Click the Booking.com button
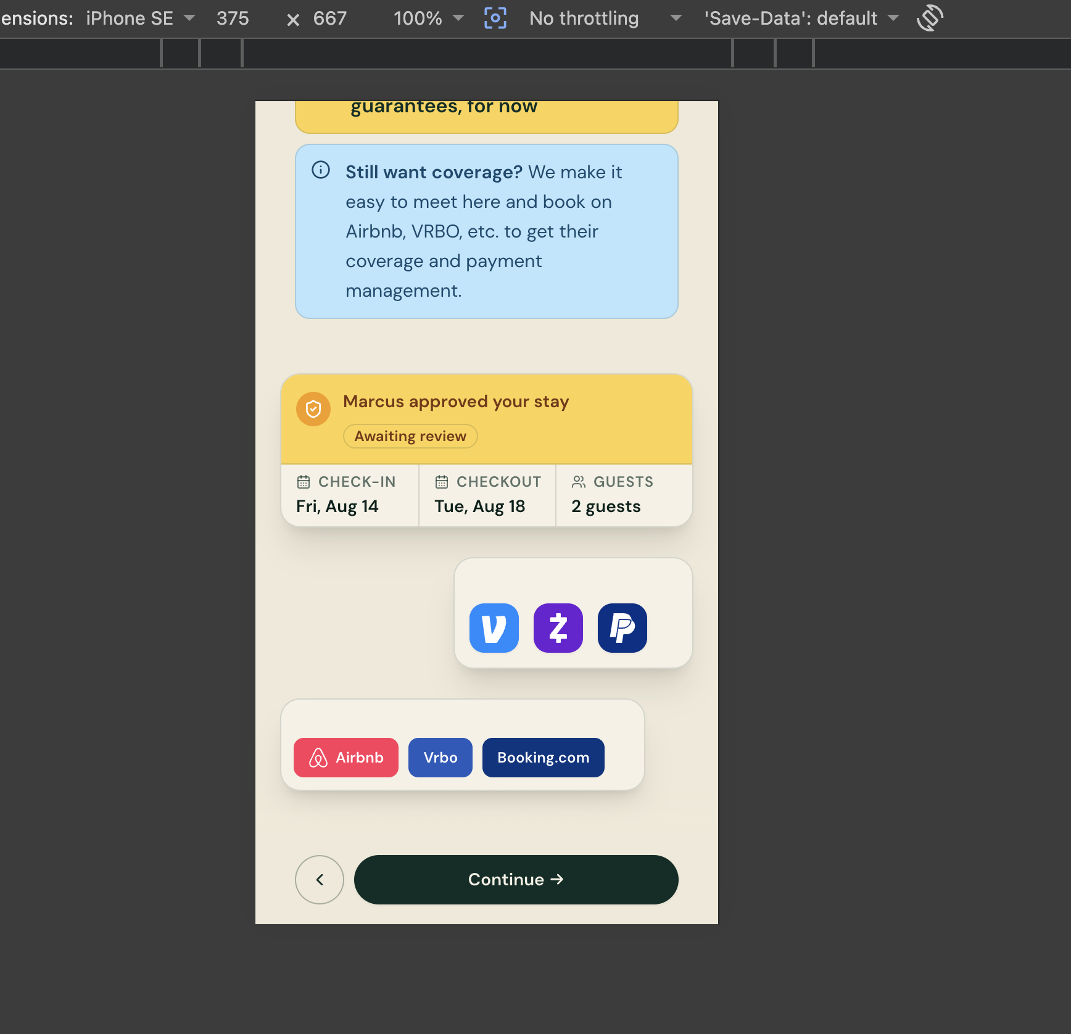Screen dimensions: 1071x1034 click(x=544, y=758)
